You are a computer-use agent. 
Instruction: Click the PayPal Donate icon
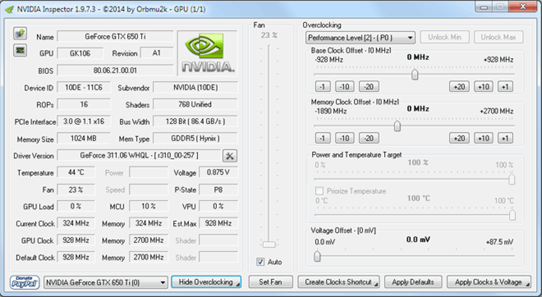(24, 282)
